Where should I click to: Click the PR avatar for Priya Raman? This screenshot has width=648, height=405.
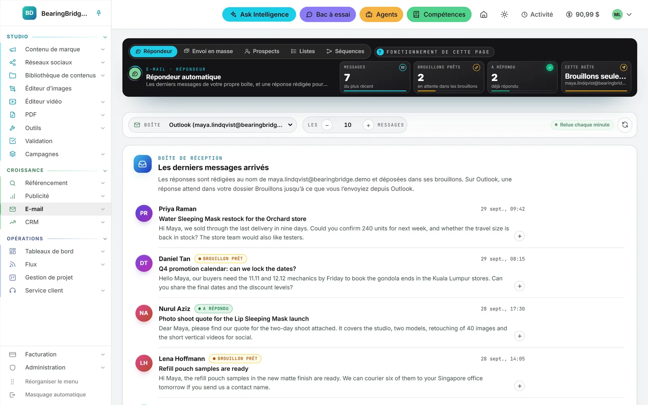point(144,213)
